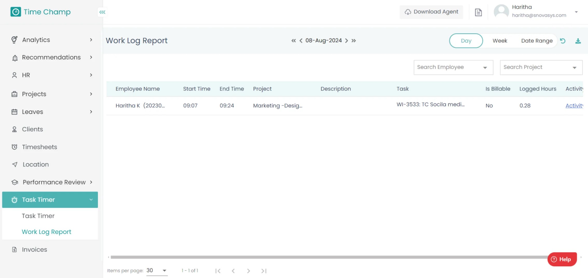Collapse the sidebar with triple-chevron button
588x278 pixels.
[x=102, y=12]
